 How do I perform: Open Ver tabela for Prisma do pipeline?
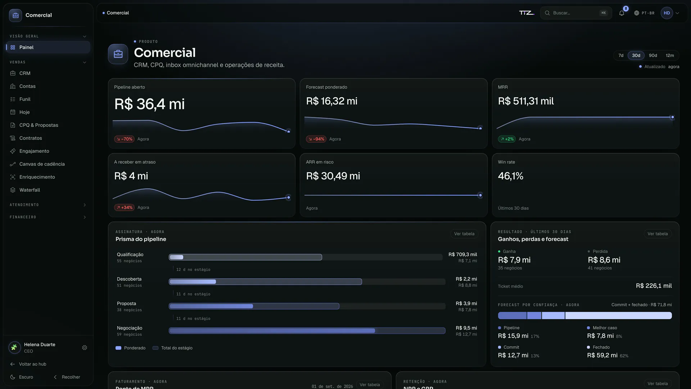click(464, 234)
